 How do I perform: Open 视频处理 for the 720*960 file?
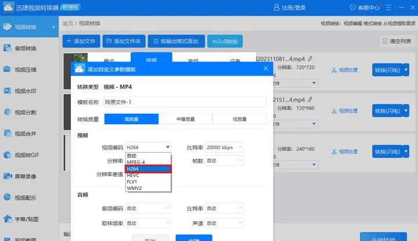coord(344,111)
